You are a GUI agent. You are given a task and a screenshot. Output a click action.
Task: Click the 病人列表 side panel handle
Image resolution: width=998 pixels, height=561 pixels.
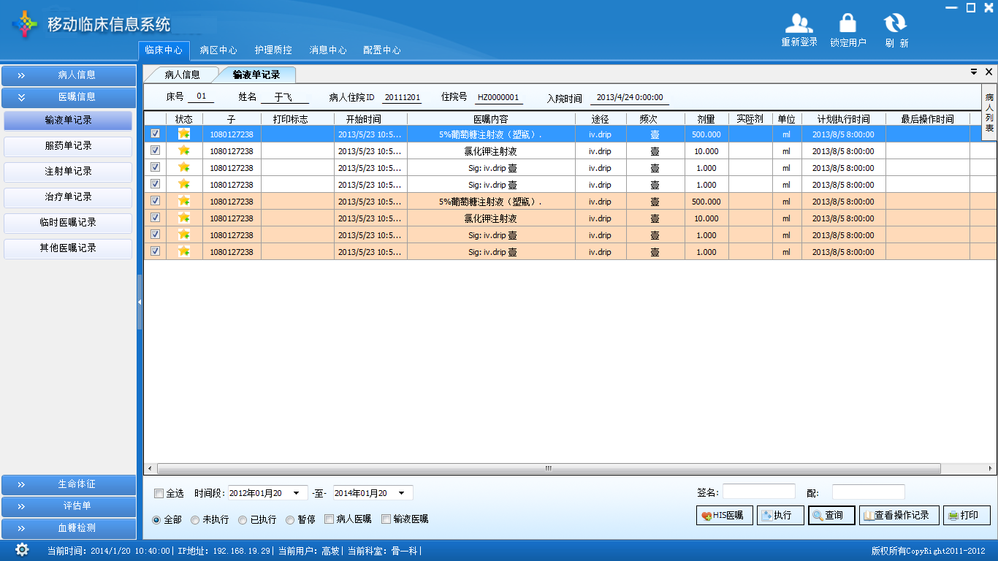click(989, 112)
